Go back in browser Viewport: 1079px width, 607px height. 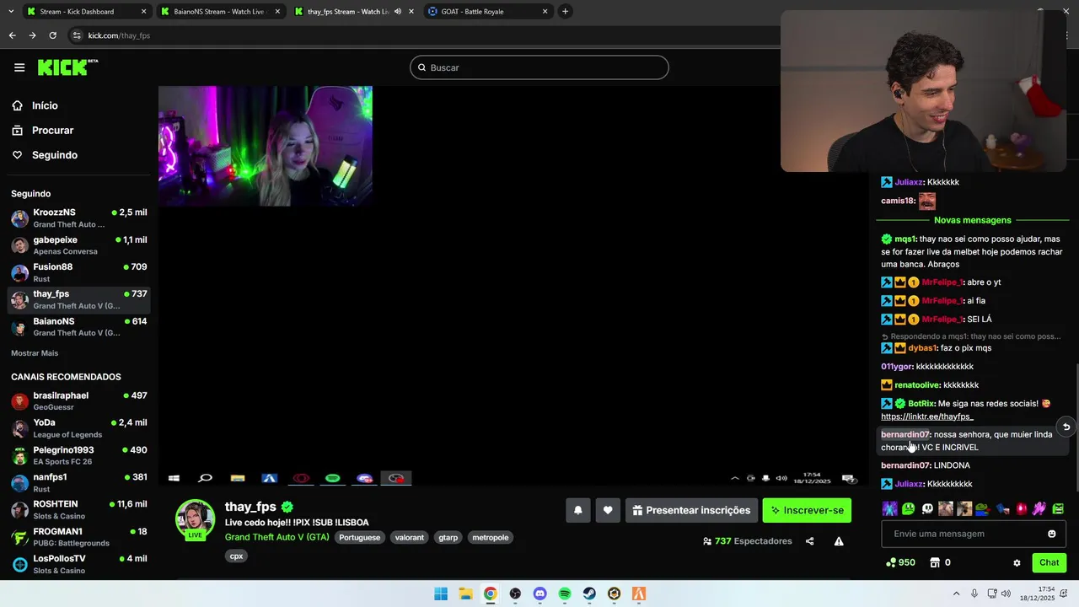tap(12, 35)
